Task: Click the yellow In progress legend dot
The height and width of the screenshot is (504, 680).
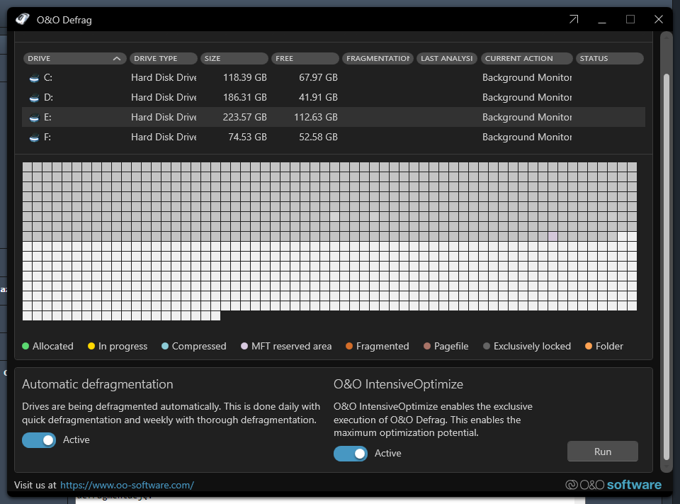Action: 91,346
